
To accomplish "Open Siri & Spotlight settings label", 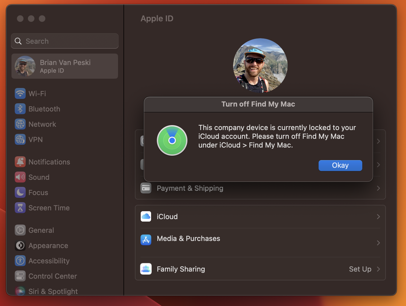I will tap(53, 292).
